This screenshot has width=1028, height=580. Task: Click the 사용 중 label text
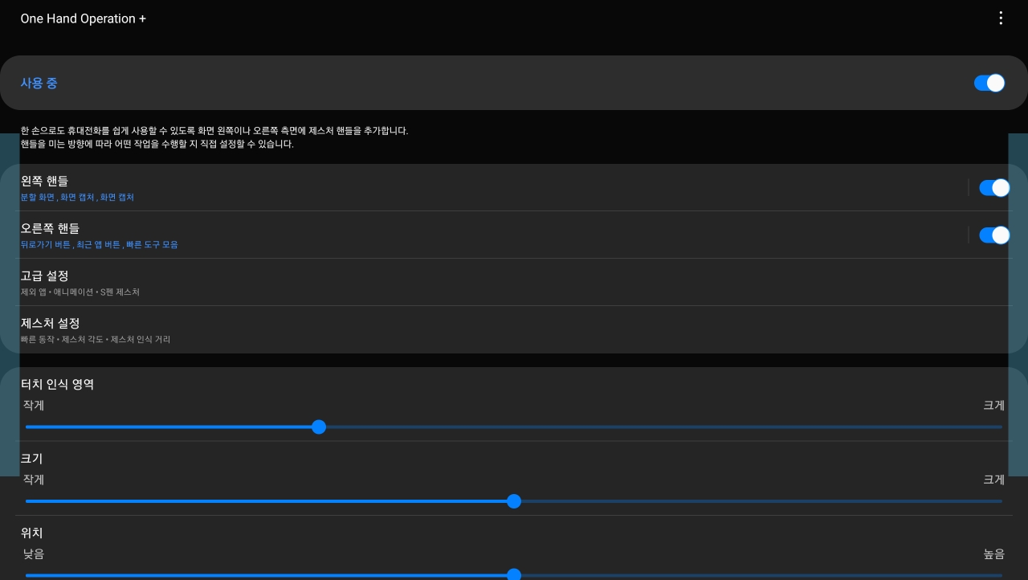(39, 83)
